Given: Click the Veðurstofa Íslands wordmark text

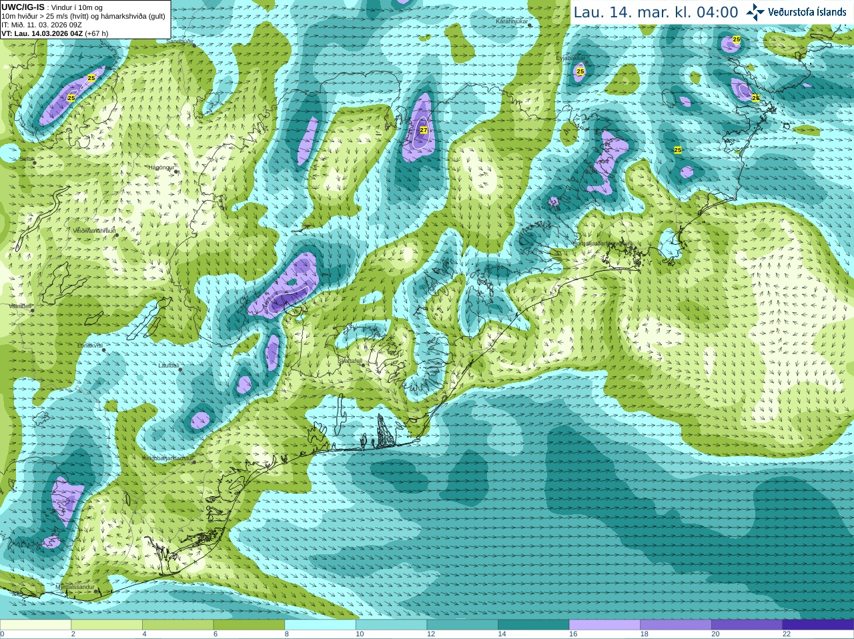Looking at the screenshot, I should 807,12.
